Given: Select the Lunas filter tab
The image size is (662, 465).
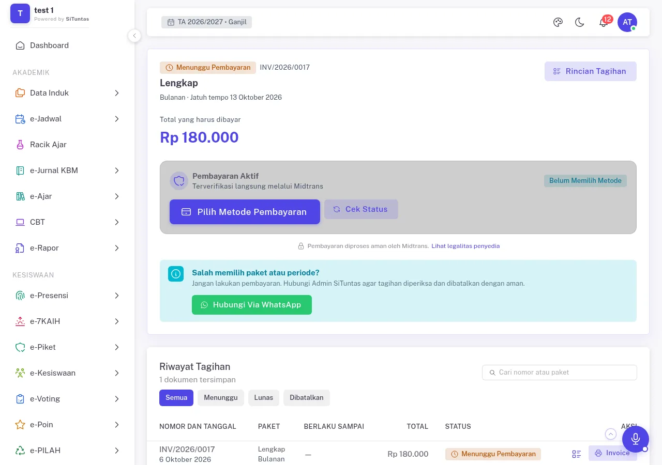Looking at the screenshot, I should 264,398.
